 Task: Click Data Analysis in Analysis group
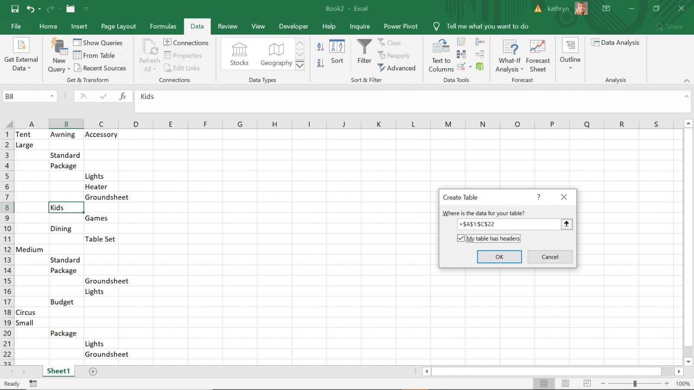tap(615, 42)
